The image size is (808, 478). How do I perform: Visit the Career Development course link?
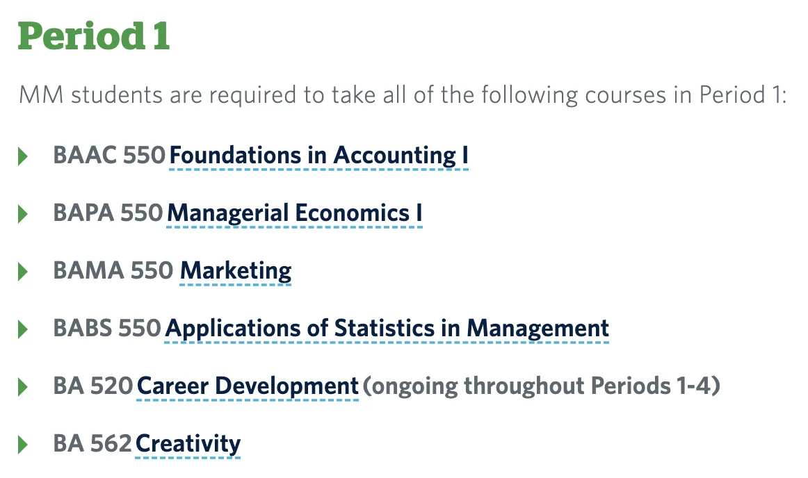pyautogui.click(x=248, y=386)
